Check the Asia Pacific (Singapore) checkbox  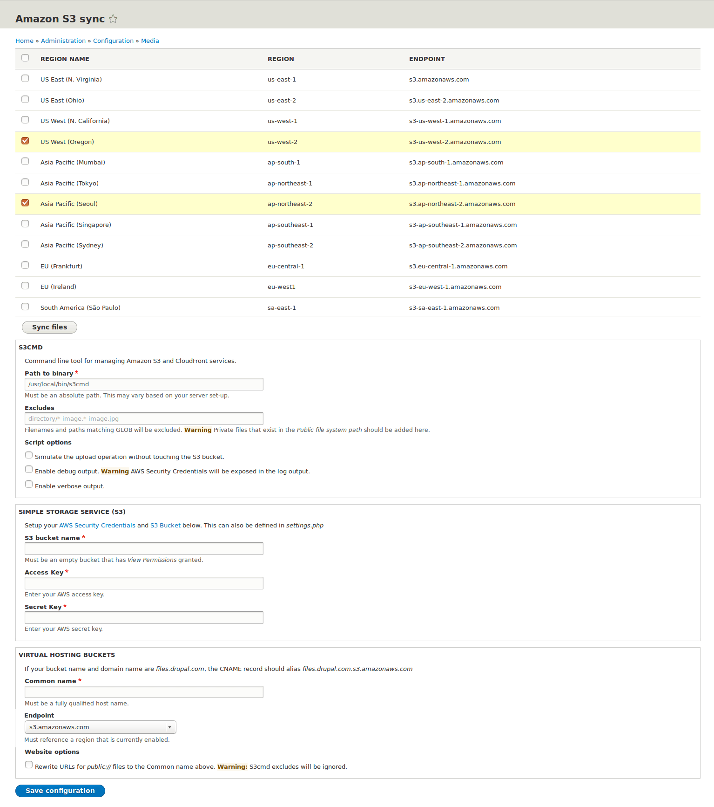pos(25,224)
